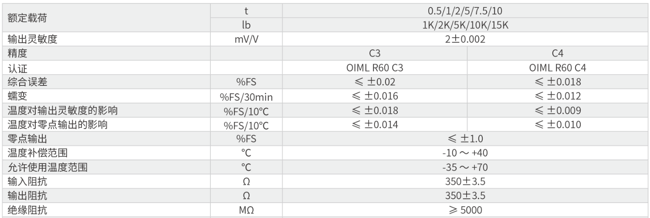The width and height of the screenshot is (650, 218).
Task: Click the %FS/30min unit cell
Action: point(246,96)
